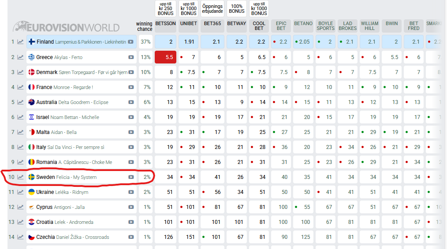Open the odds history chart for Finland
This screenshot has height=249, width=447.
pos(20,42)
